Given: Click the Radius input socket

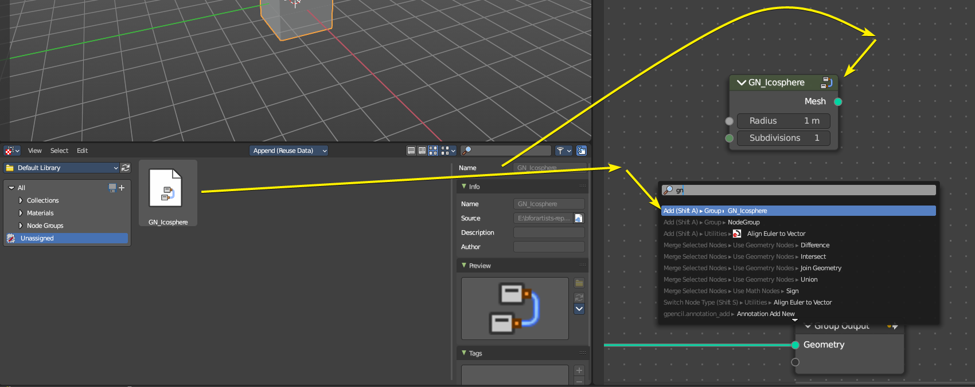Looking at the screenshot, I should [729, 121].
